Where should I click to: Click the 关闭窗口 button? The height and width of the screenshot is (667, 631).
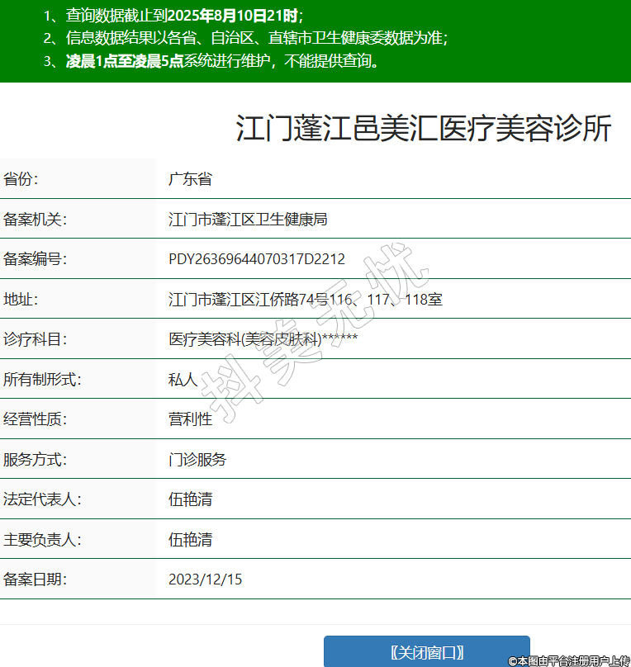coord(426,651)
